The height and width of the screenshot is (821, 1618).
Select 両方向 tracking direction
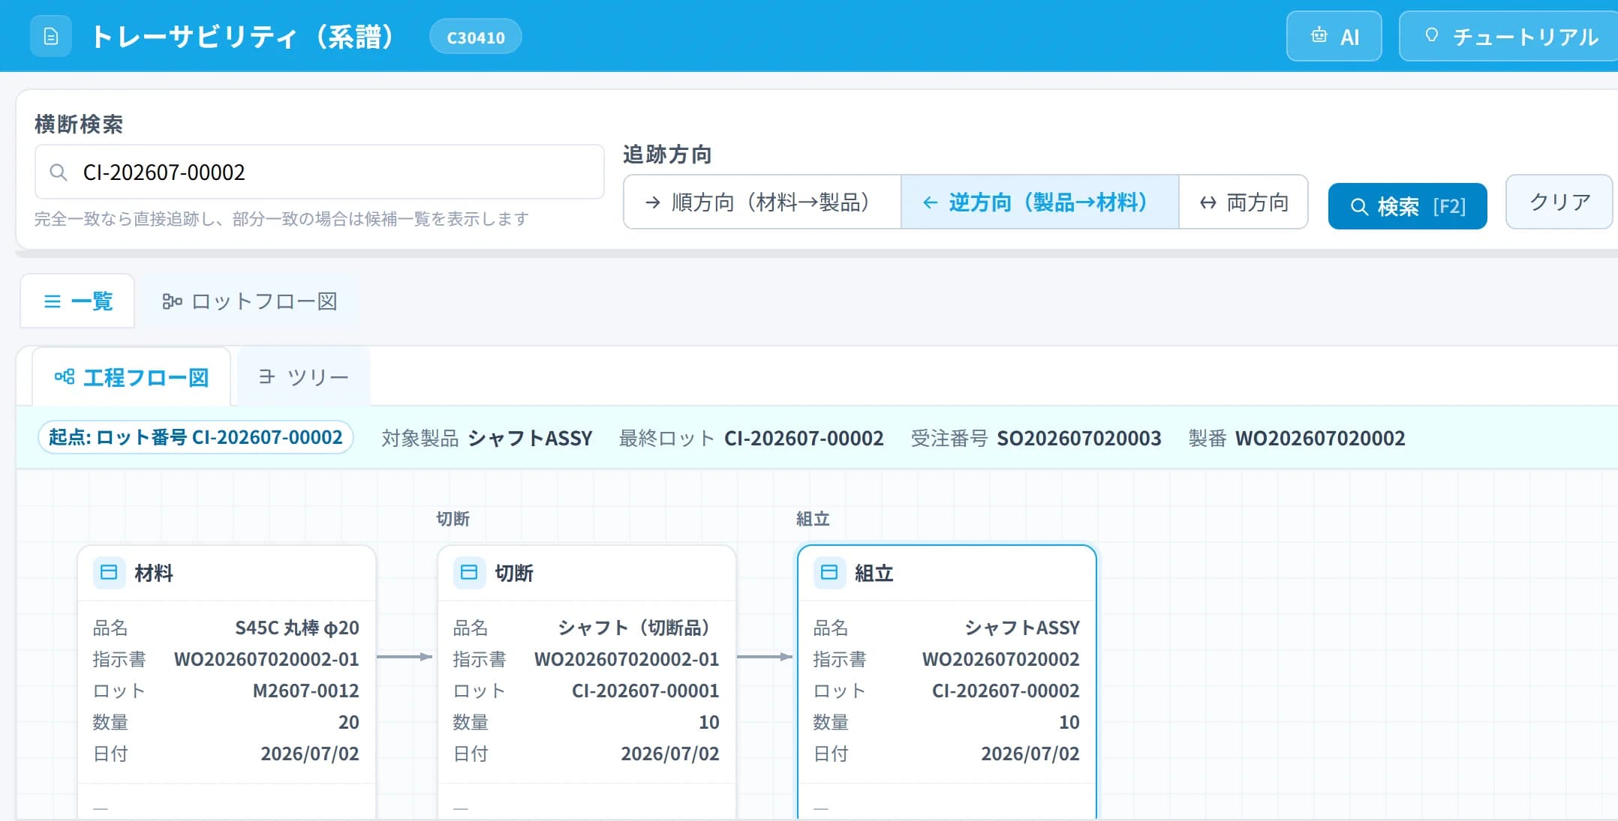(1244, 202)
